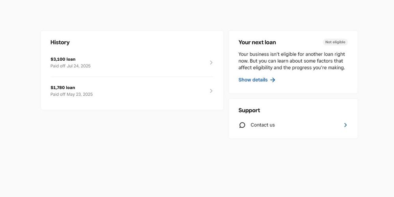Click the Support section heading
This screenshot has height=197, width=394.
pos(249,110)
